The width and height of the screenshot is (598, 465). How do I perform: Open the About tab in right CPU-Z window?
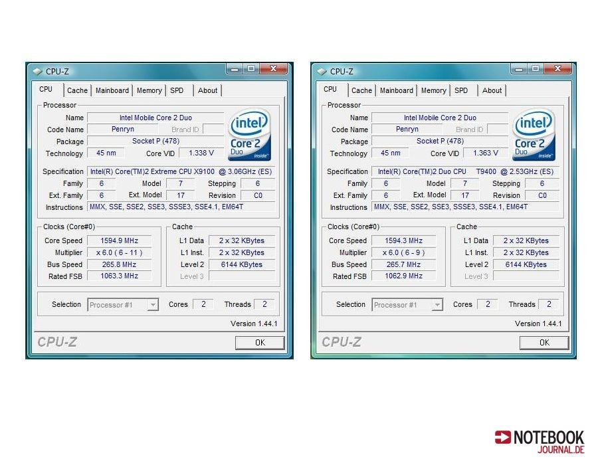click(492, 90)
